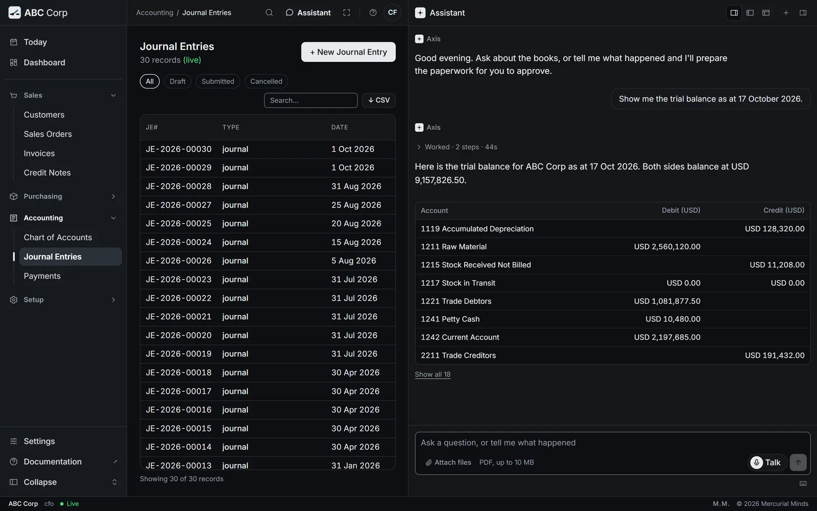Click the Accounting breadcrumb link

pyautogui.click(x=155, y=13)
